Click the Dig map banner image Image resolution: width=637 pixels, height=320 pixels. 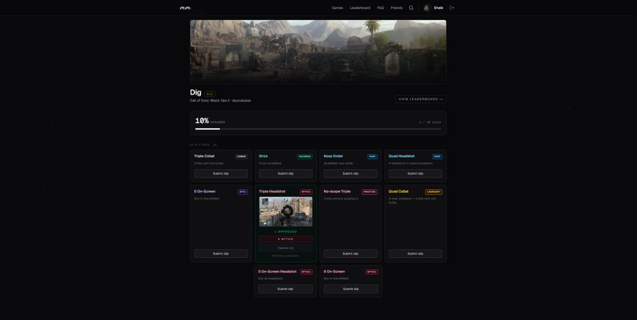point(318,52)
